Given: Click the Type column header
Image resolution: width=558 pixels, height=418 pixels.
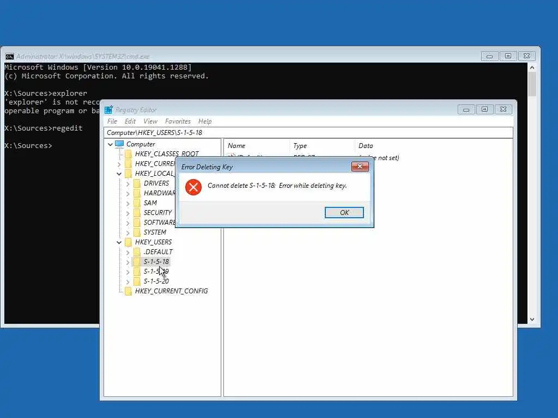Looking at the screenshot, I should pyautogui.click(x=323, y=146).
